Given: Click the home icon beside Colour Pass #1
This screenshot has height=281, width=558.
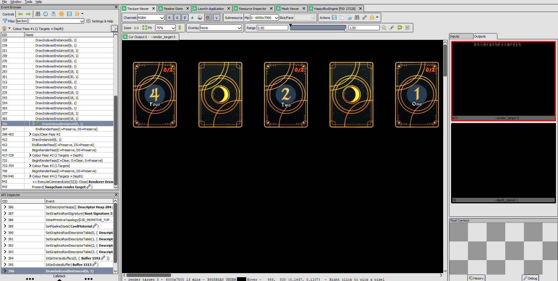Looking at the screenshot, I should [x=4, y=29].
